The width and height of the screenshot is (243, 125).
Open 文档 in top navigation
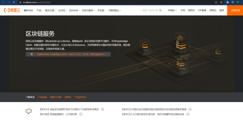click(183, 10)
